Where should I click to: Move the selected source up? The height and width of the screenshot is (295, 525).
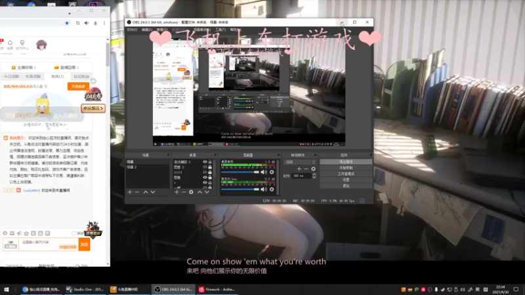[199, 192]
